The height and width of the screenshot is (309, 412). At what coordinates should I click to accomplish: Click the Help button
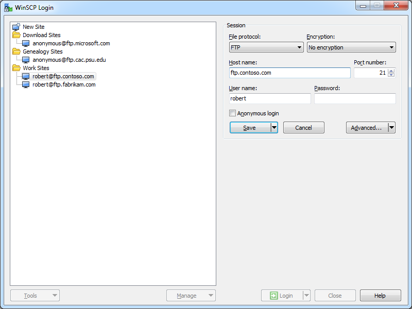[x=380, y=296]
